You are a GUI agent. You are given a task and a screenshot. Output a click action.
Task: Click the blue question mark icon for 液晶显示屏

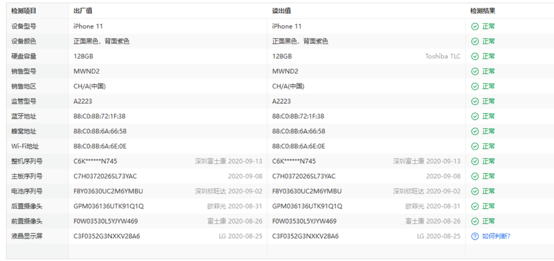475,236
